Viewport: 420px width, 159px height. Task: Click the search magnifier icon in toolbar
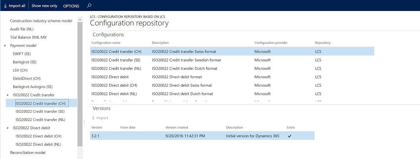pyautogui.click(x=89, y=6)
